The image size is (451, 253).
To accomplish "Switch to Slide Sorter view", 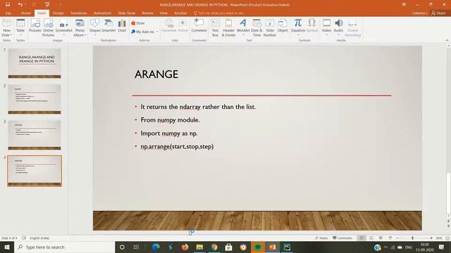I will click(x=371, y=238).
